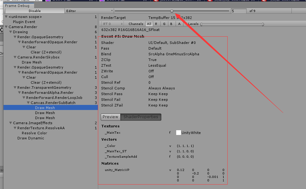Click the UnityWhite texture thumbnail
The height and width of the screenshot is (189, 306).
tap(178, 132)
